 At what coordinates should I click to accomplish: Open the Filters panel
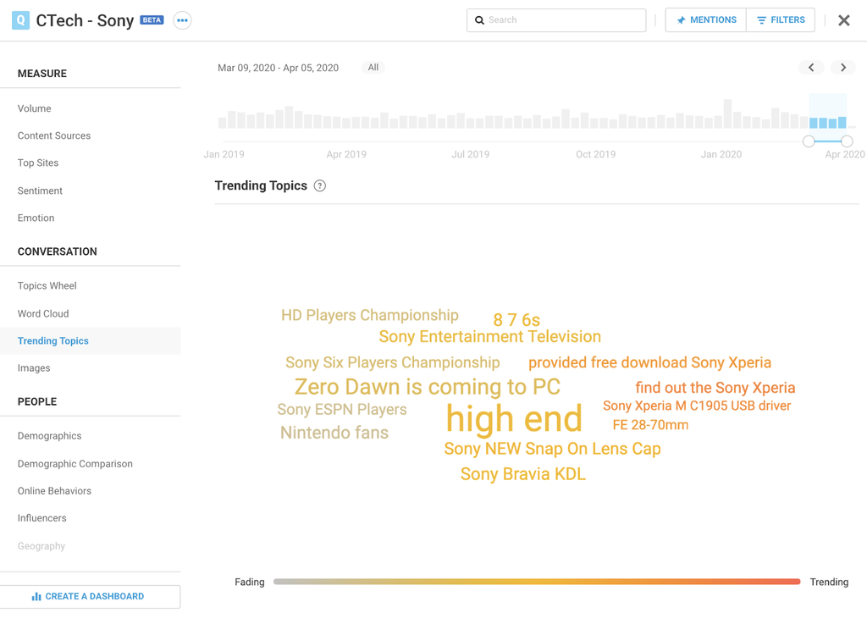[781, 20]
